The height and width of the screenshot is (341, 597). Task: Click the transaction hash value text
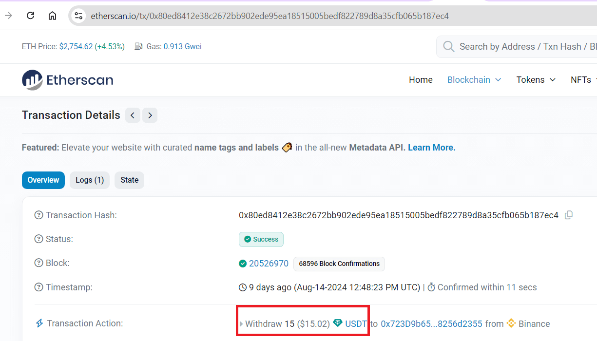pos(399,215)
